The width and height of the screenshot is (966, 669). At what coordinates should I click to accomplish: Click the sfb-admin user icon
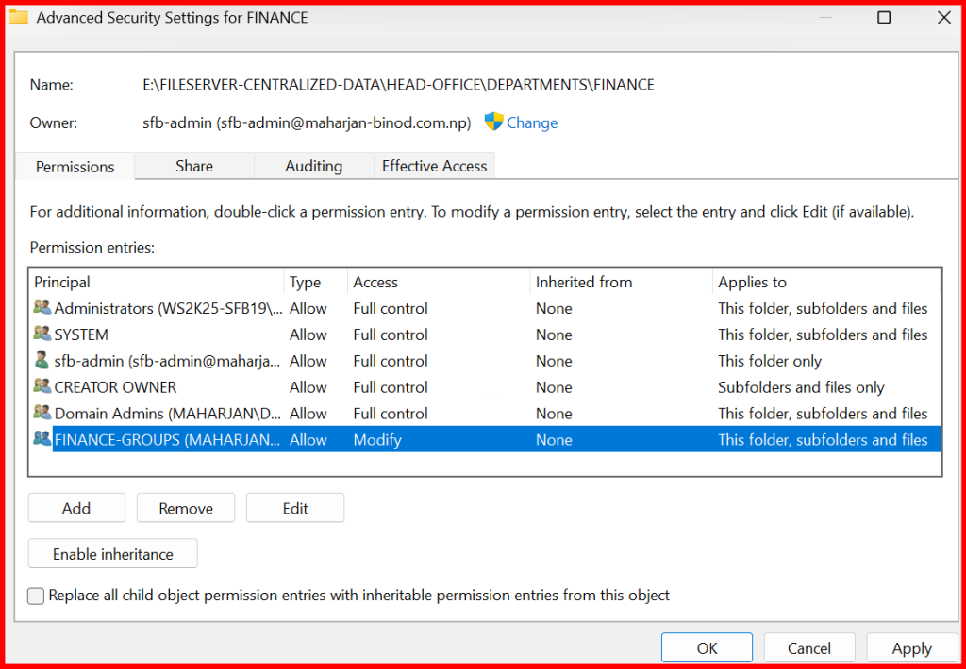(42, 361)
